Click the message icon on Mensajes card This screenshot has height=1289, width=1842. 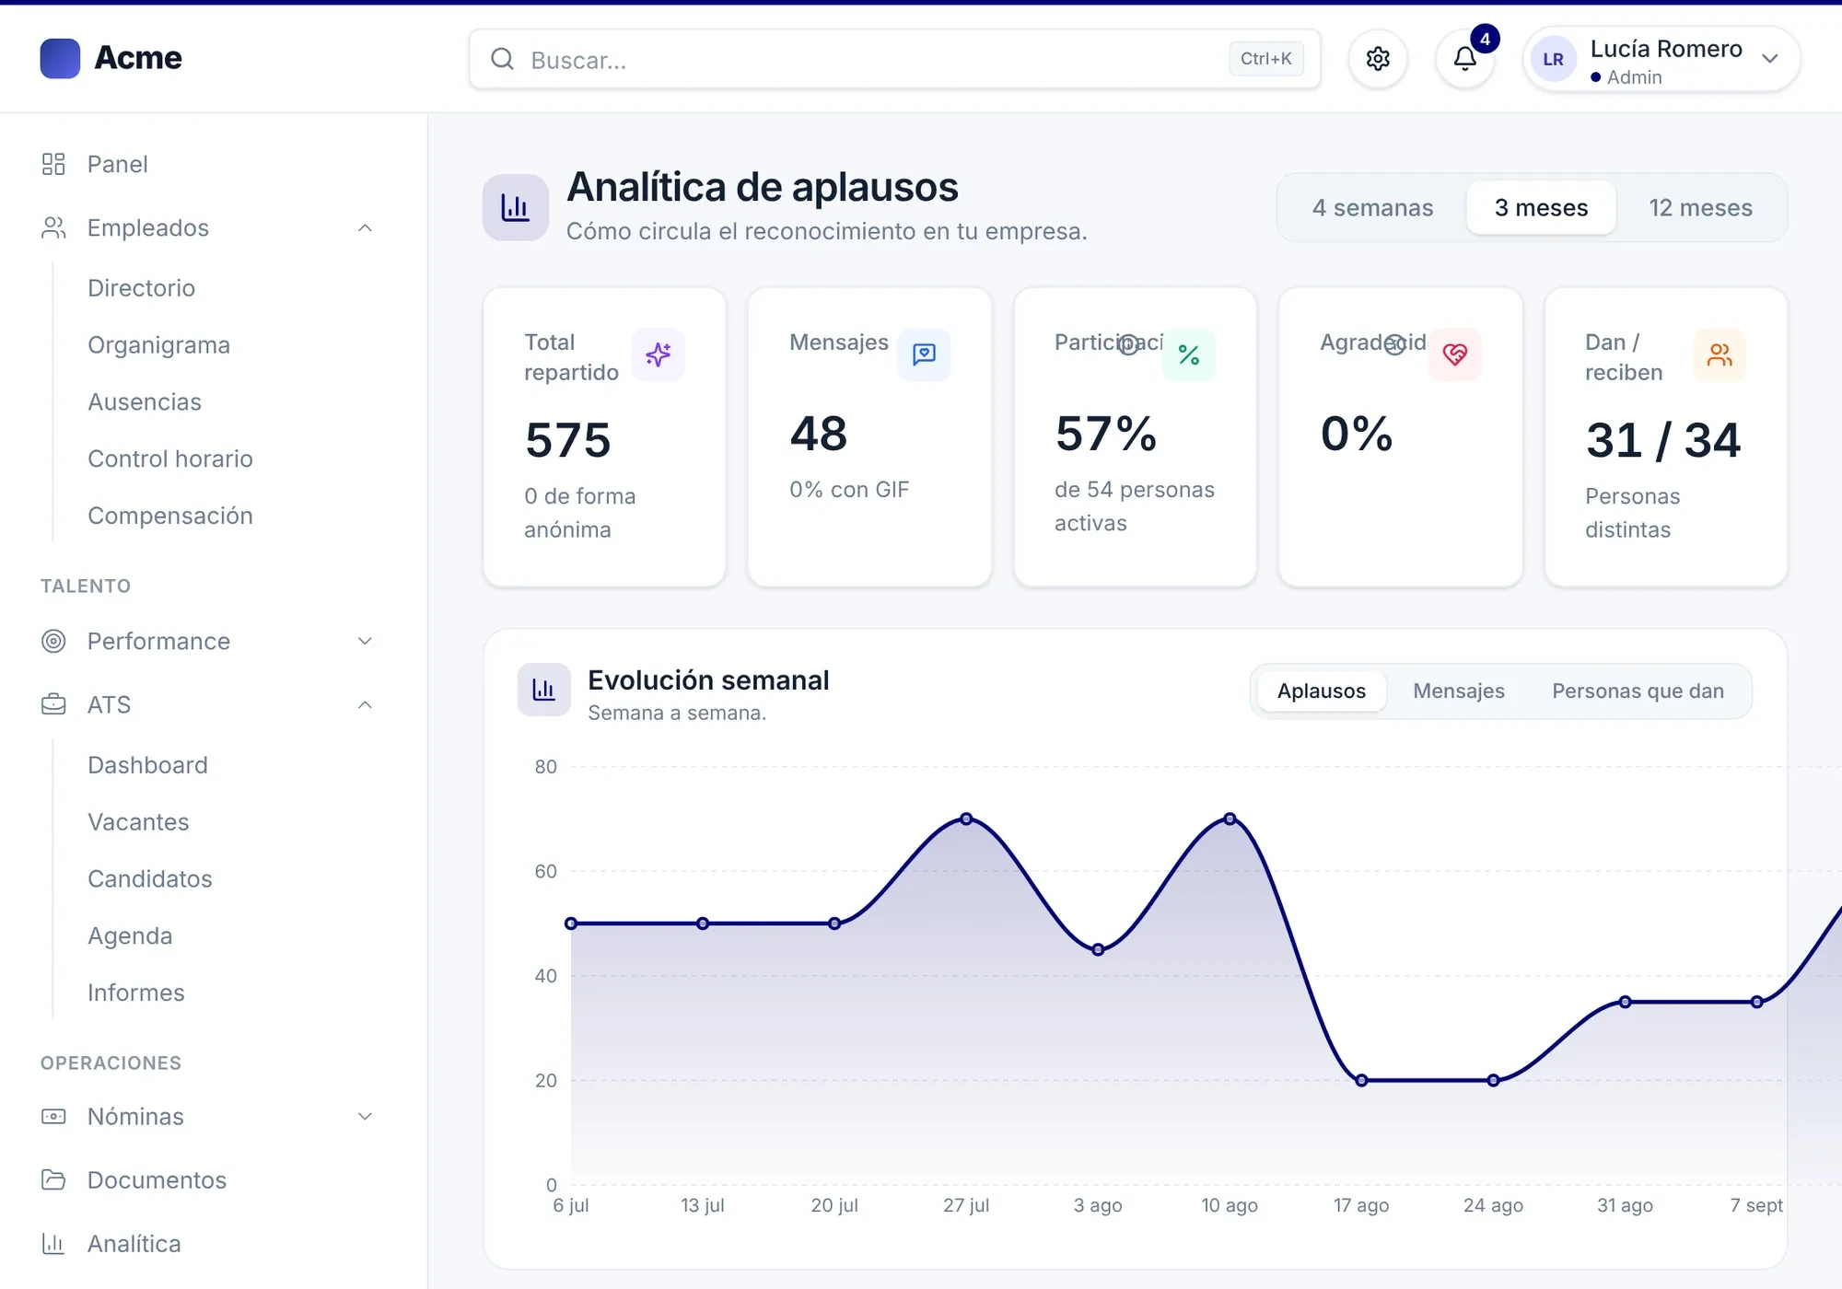pyautogui.click(x=924, y=354)
